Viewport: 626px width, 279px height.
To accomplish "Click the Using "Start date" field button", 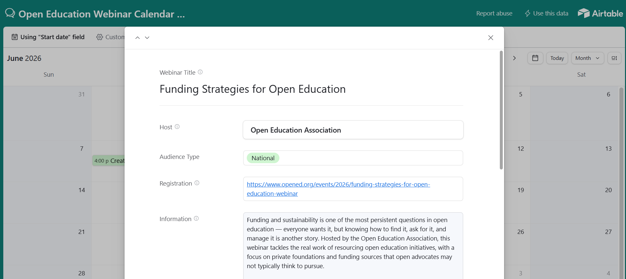I will 48,37.
